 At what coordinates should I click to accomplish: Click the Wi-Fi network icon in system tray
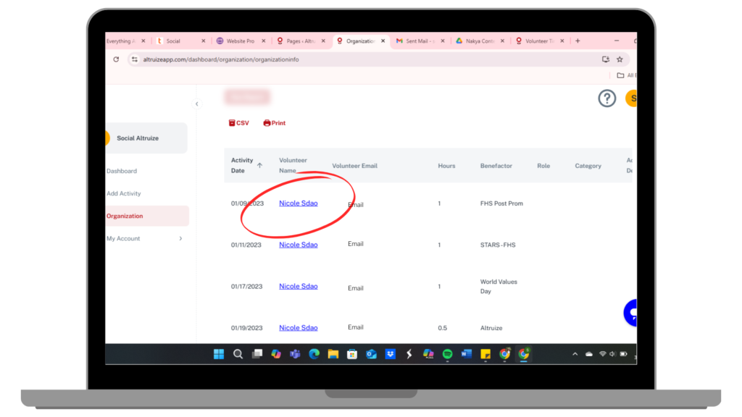click(x=602, y=354)
